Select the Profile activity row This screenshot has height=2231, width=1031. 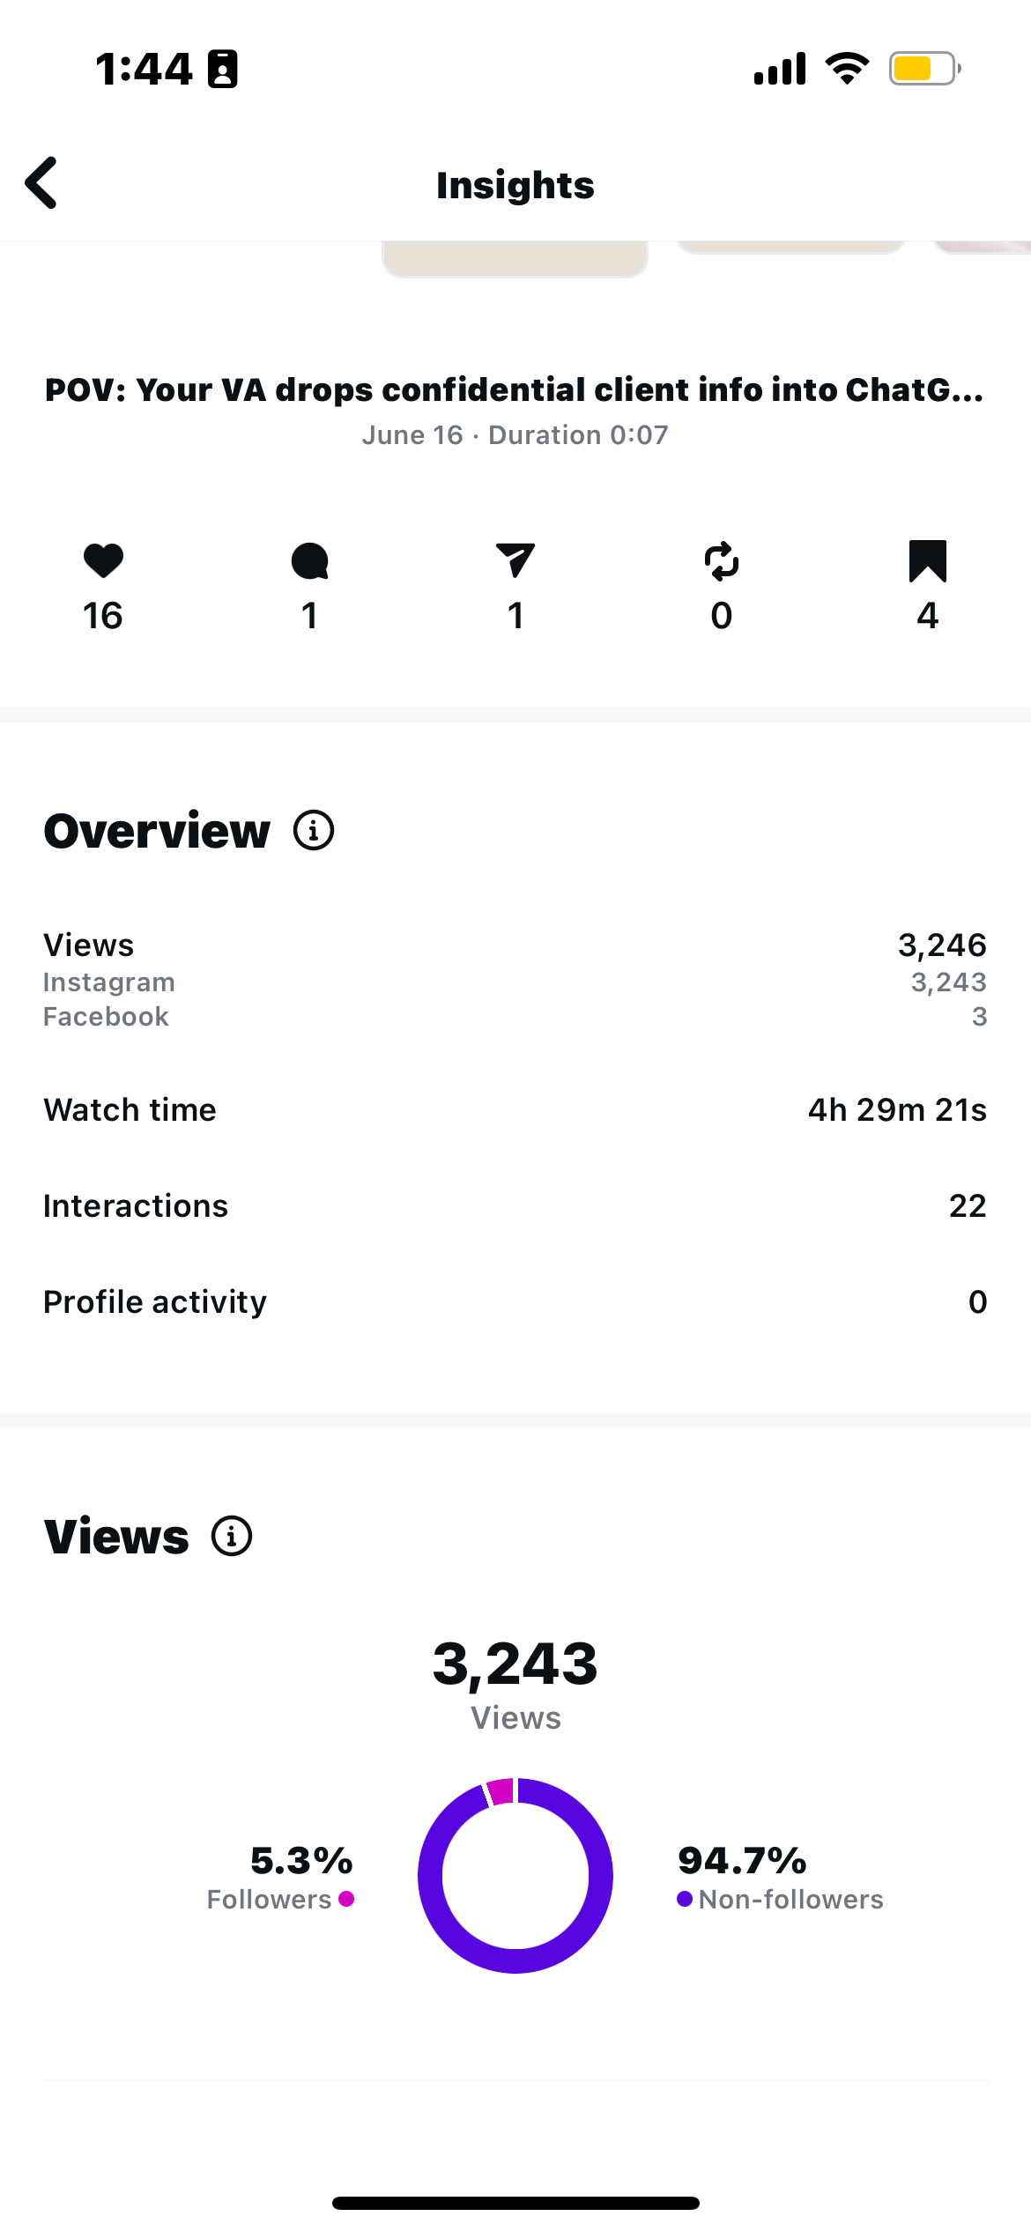[x=515, y=1301]
